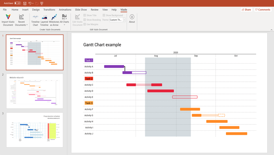Screen dimensions: 274x155
Task: Select slide 1 Gantt Chart thumbnail
Action: click(35, 52)
